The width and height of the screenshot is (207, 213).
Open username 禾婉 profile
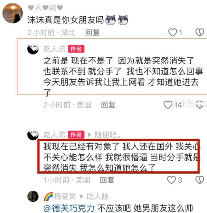tap(45, 8)
